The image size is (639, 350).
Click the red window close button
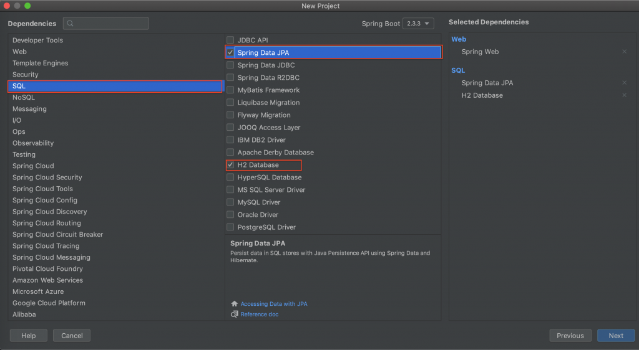(7, 6)
